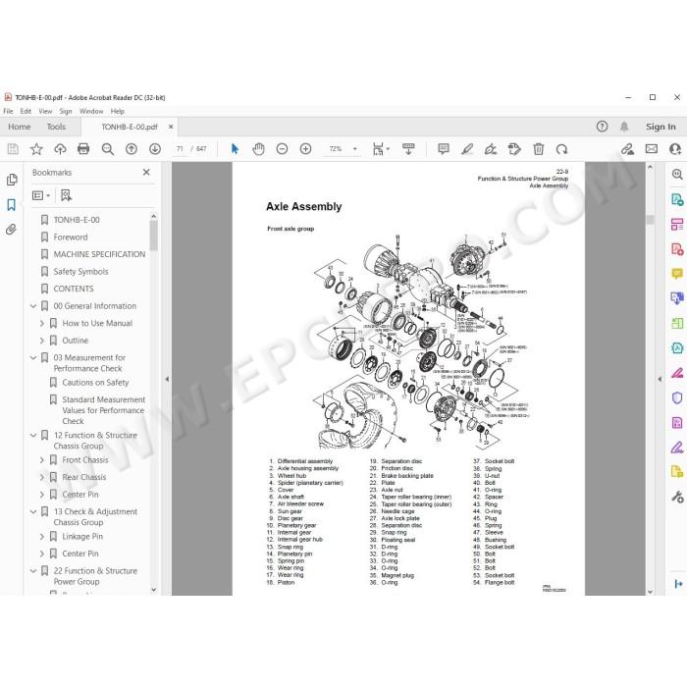Viewport: 687px width, 687px height.
Task: Click the Sign In button
Action: tap(661, 127)
